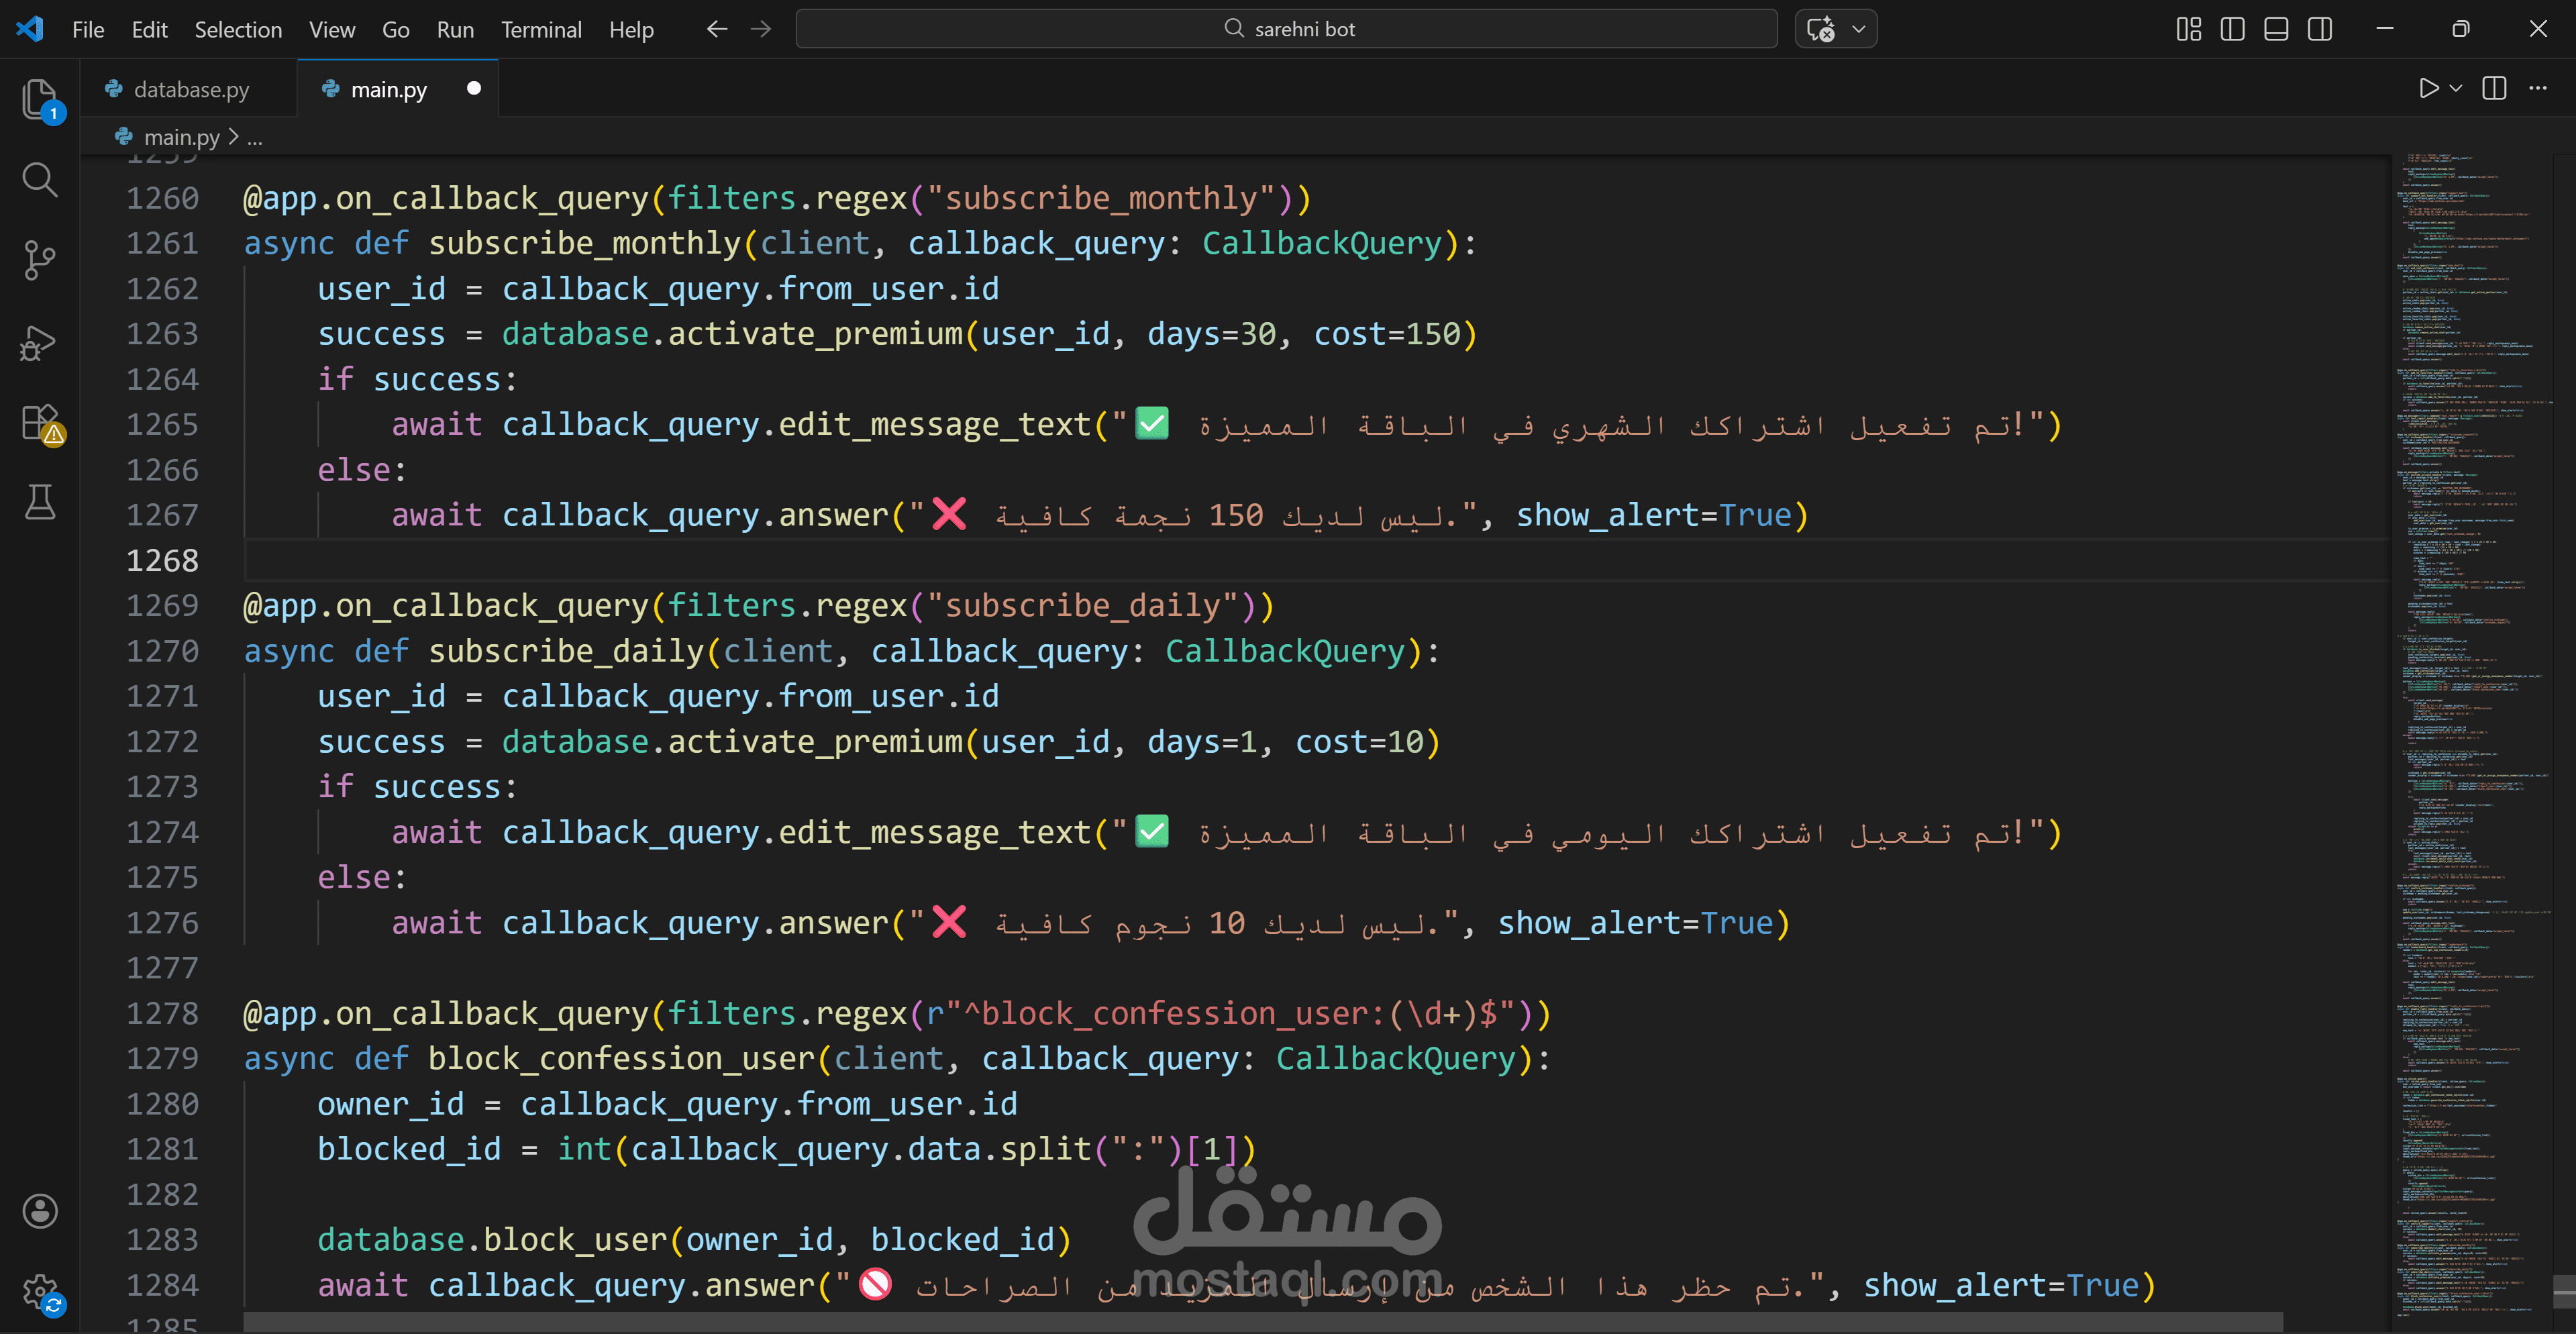Click block_user call on line 1283
Screen dimensions: 2576x1334
pyautogui.click(x=576, y=1239)
